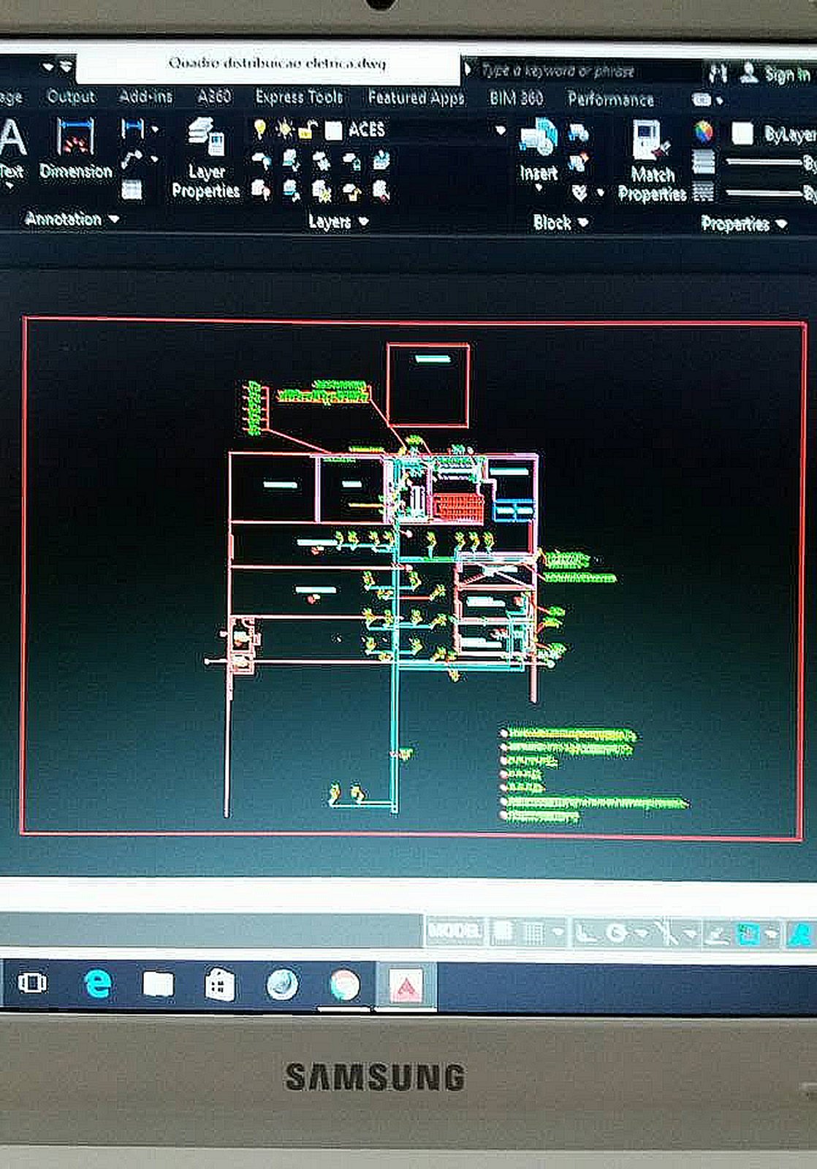This screenshot has width=817, height=1169.
Task: Select the Leader tool icon
Action: click(x=132, y=159)
